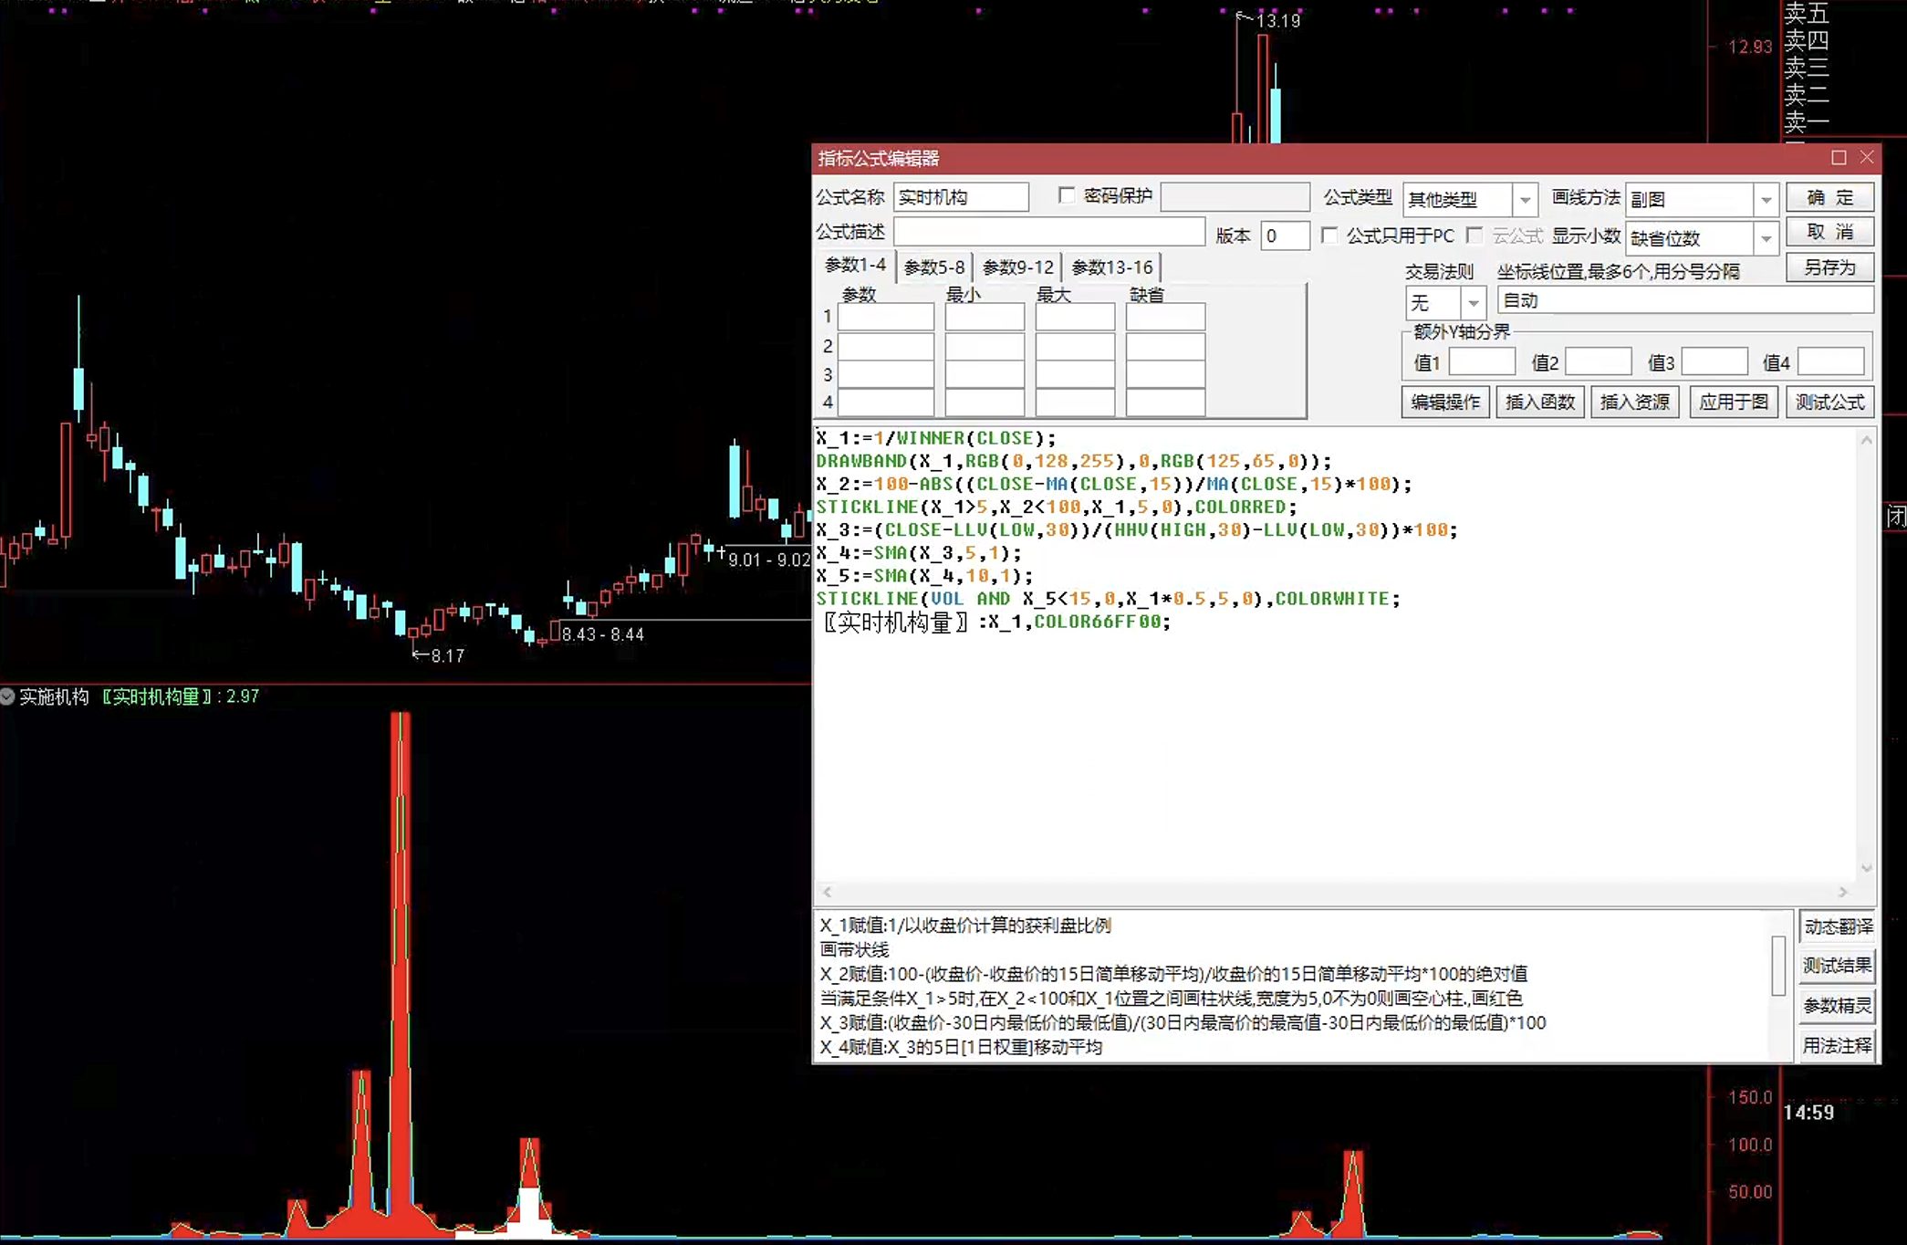Click the 卖五 order book row
The width and height of the screenshot is (1907, 1245).
point(1807,13)
